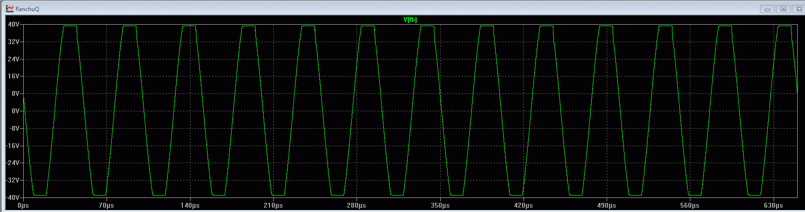
Task: Click the RanchuQ window icon
Action: point(10,9)
